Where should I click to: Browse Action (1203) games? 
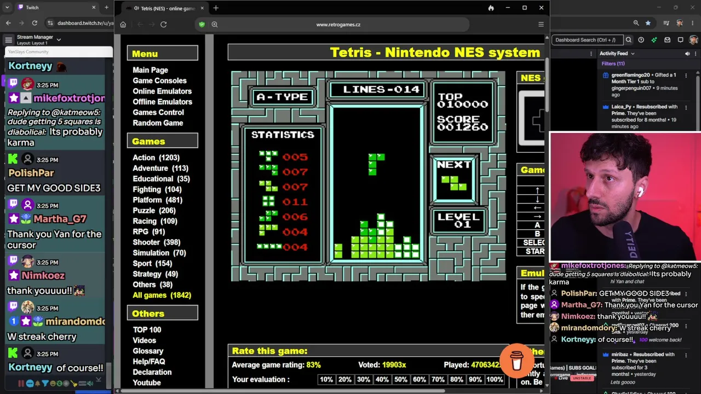pyautogui.click(x=156, y=158)
